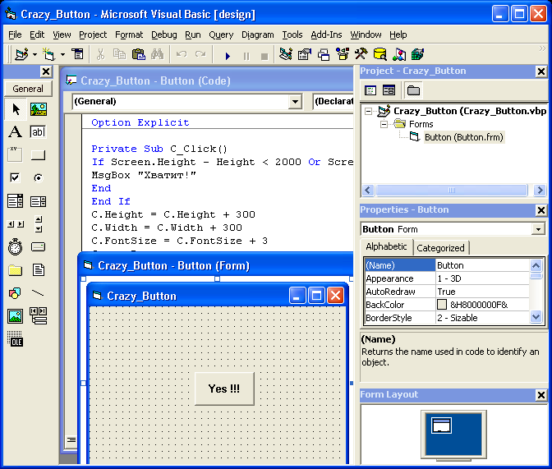Select the ComboBox control tool
The width and height of the screenshot is (552, 469).
point(15,201)
